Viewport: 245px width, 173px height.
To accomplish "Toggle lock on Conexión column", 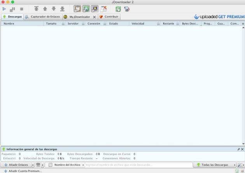I will [105, 24].
